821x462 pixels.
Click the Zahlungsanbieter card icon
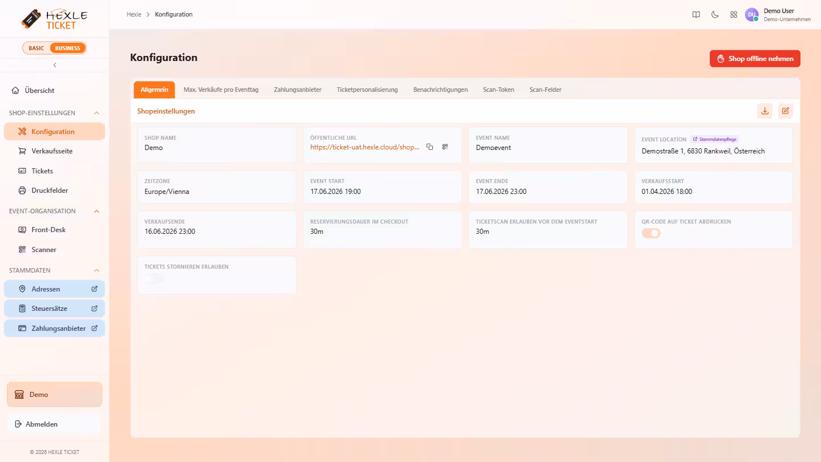pos(22,329)
